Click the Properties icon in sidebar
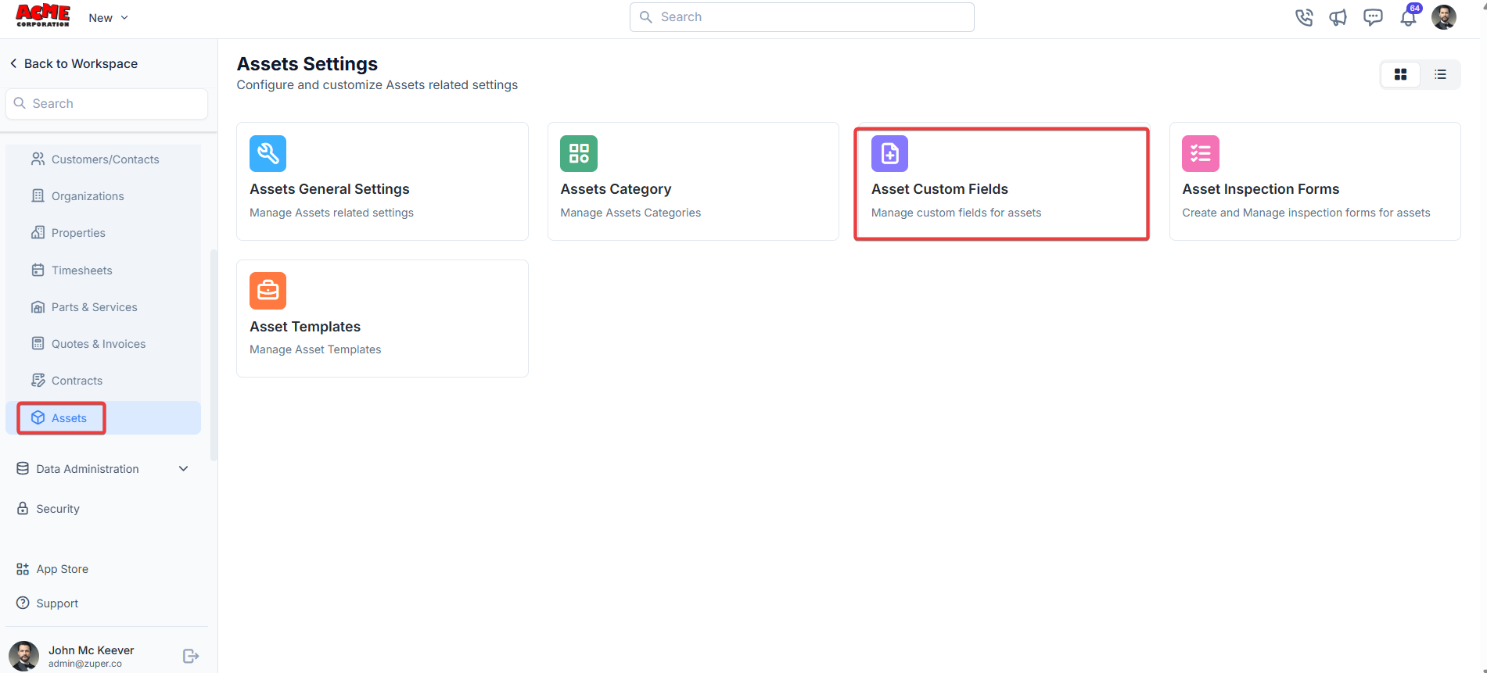The image size is (1487, 673). (x=38, y=233)
